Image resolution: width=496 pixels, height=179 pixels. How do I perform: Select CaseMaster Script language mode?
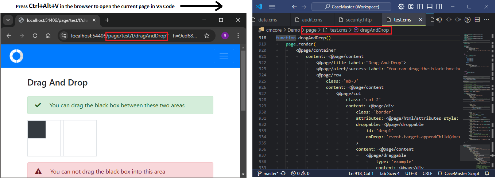[458, 173]
